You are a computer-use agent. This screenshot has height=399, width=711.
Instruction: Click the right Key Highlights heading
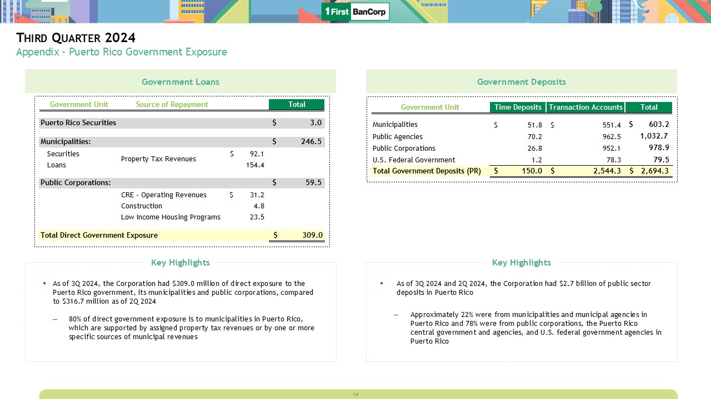tap(521, 262)
